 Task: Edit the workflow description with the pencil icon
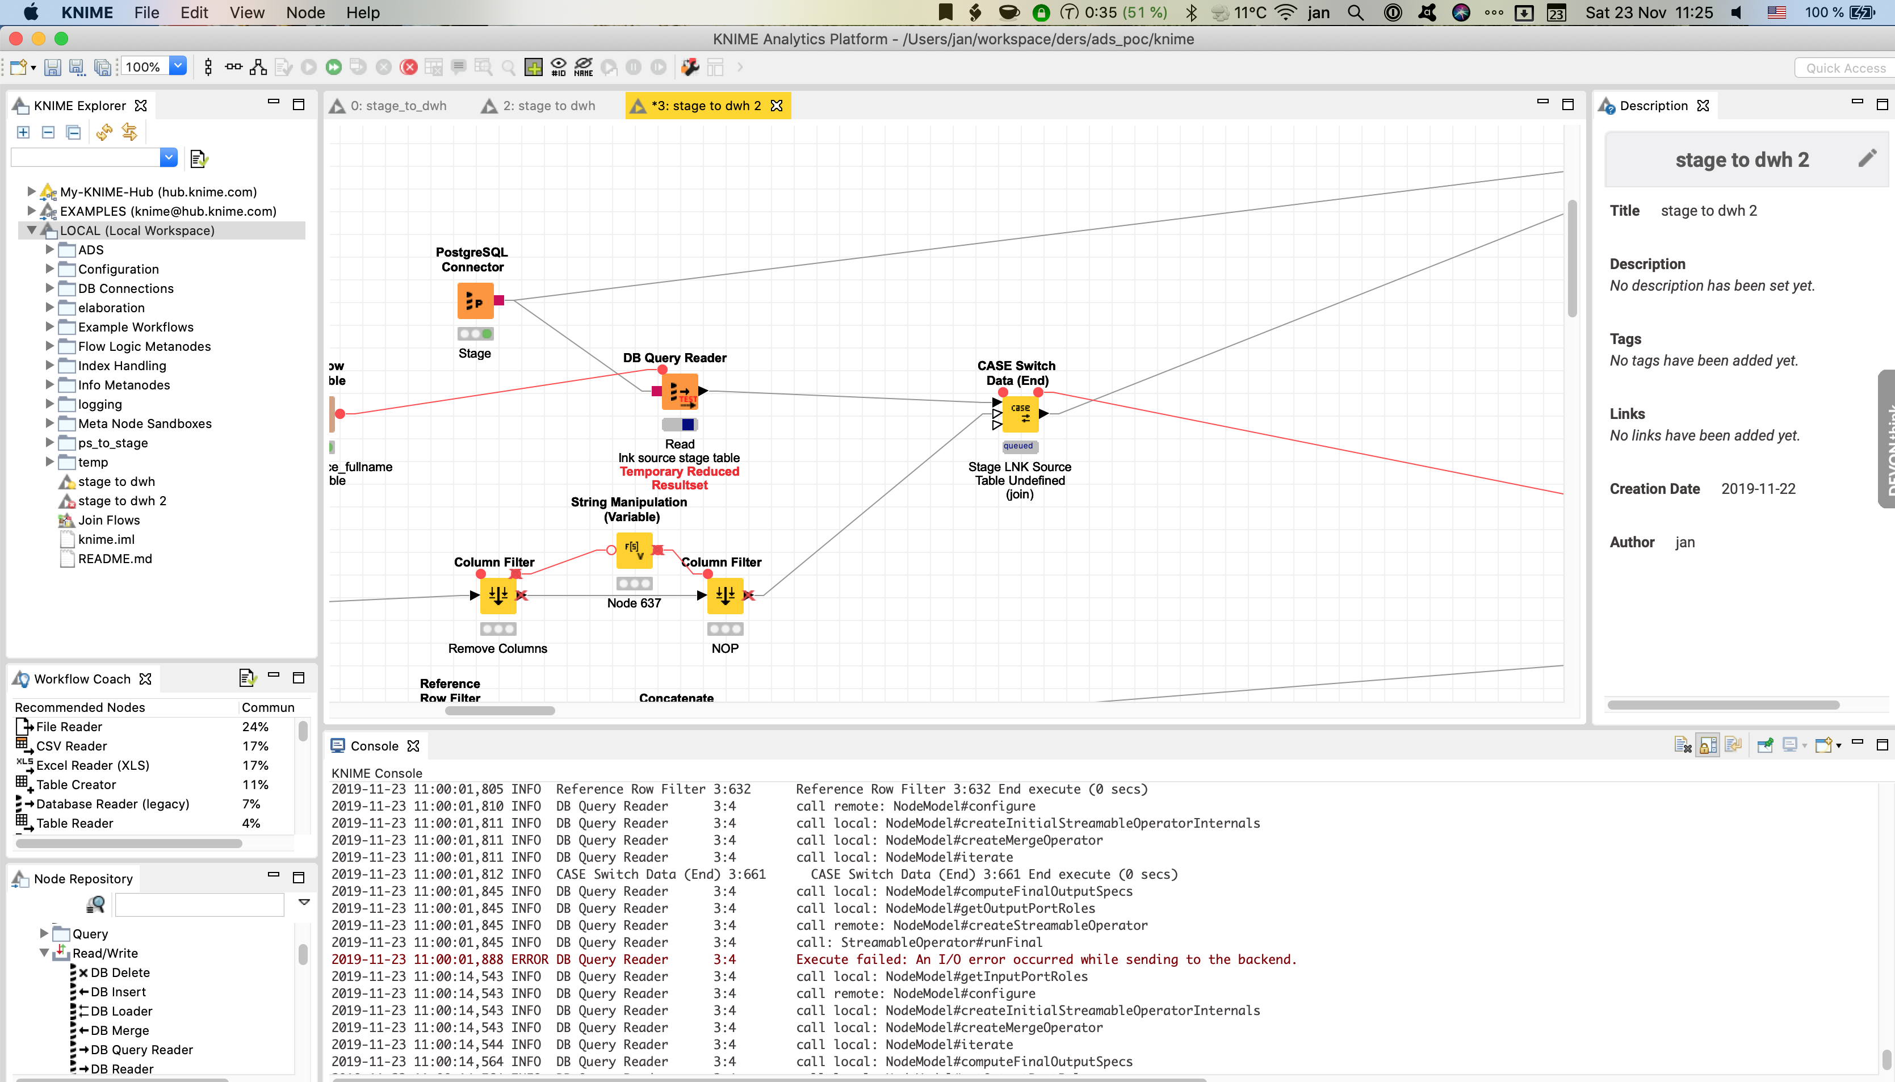[1867, 158]
